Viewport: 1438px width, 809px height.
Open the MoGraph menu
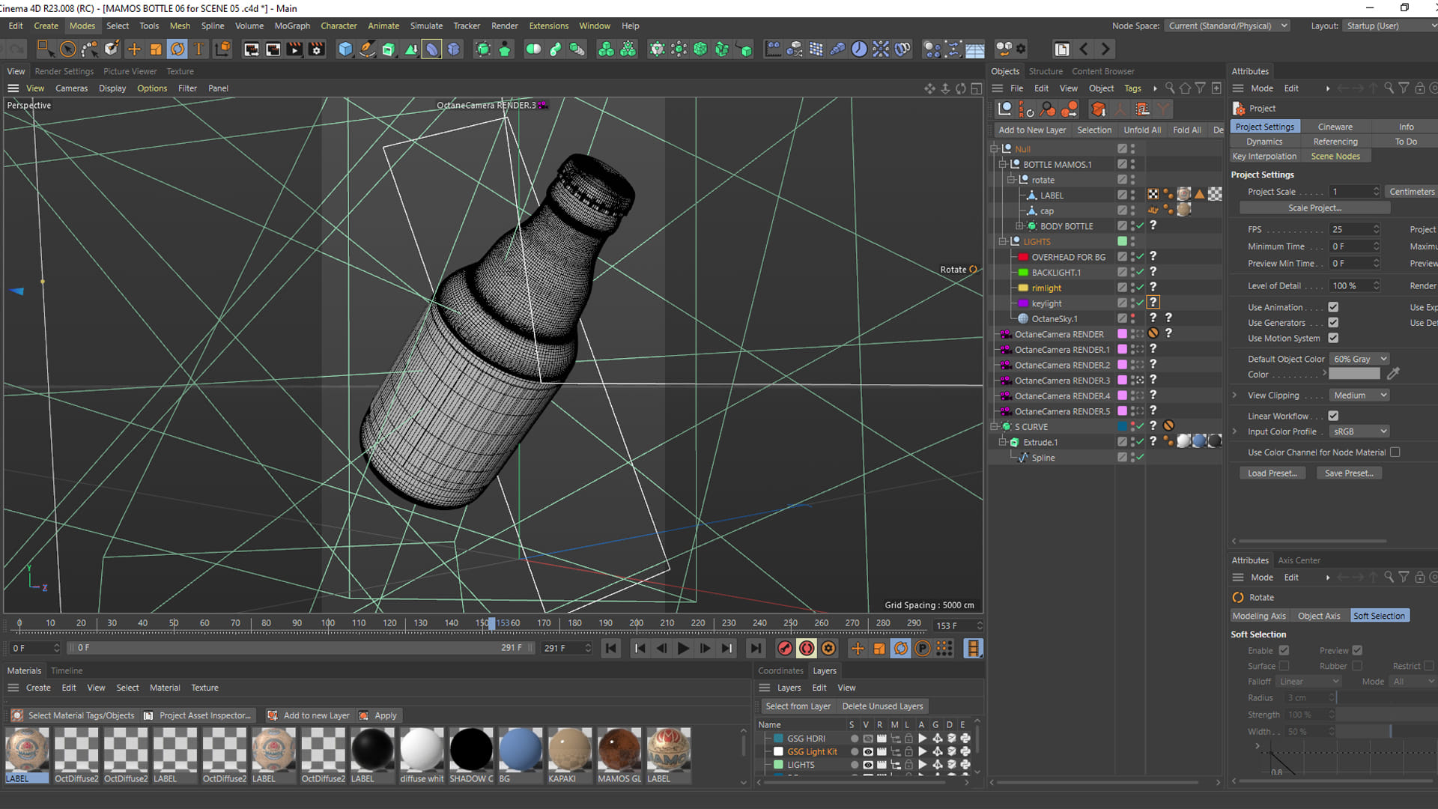[x=292, y=25]
